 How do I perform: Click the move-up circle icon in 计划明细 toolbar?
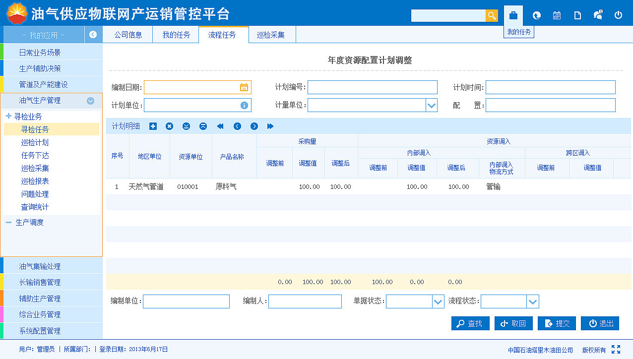(203, 126)
